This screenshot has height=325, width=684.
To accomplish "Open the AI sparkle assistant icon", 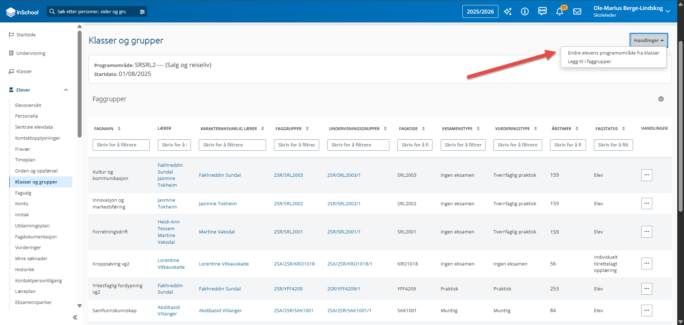I will click(x=508, y=11).
